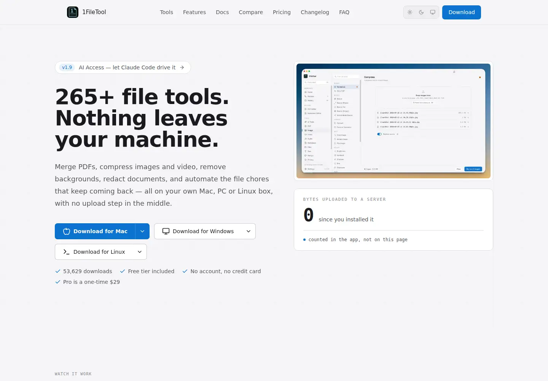Click Download for Windows button
548x381 pixels.
(x=198, y=231)
